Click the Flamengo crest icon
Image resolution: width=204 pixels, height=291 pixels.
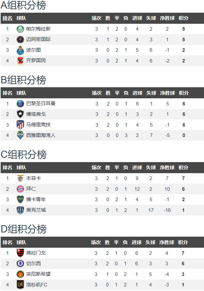[20, 253]
